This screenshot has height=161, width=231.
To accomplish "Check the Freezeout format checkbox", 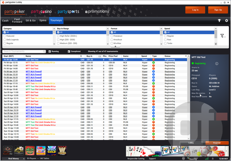I will coord(112,36).
